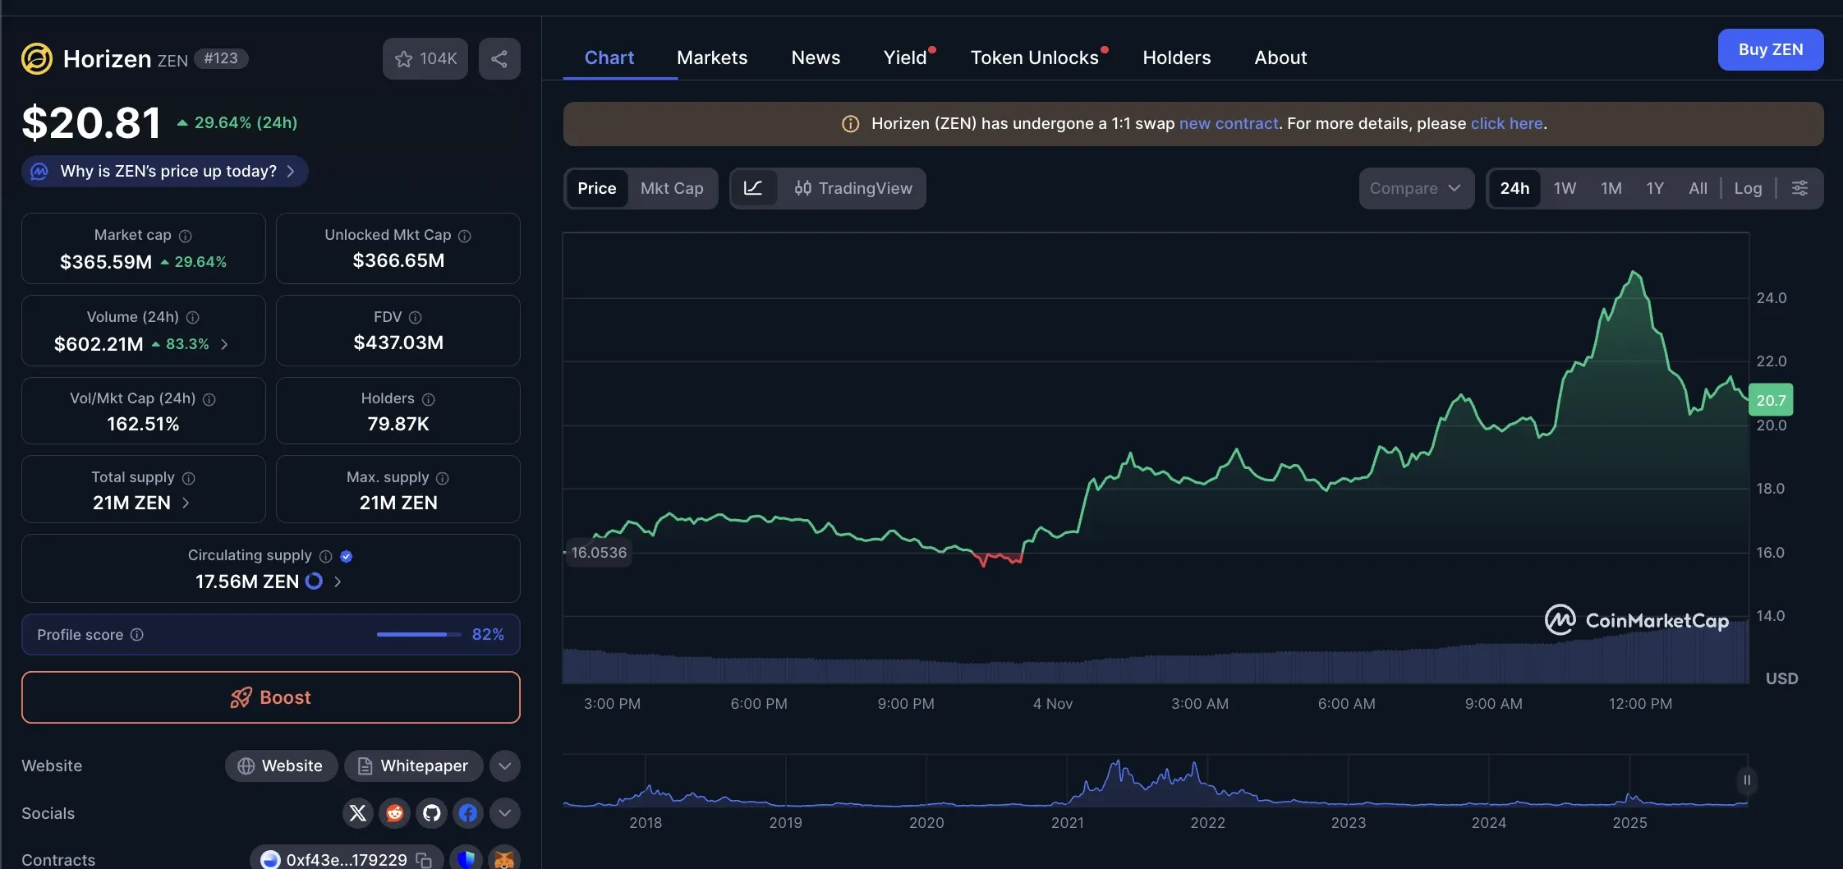Image resolution: width=1843 pixels, height=869 pixels.
Task: Open the chart settings sliders icon
Action: click(x=1800, y=188)
